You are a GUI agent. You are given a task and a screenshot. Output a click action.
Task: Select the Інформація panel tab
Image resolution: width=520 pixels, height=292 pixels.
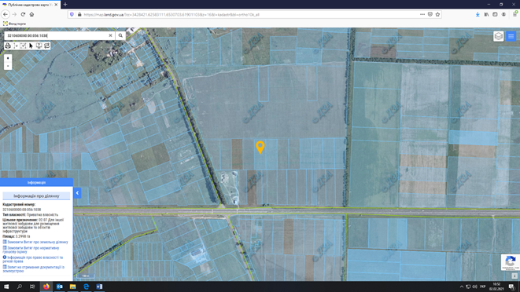[x=36, y=182]
